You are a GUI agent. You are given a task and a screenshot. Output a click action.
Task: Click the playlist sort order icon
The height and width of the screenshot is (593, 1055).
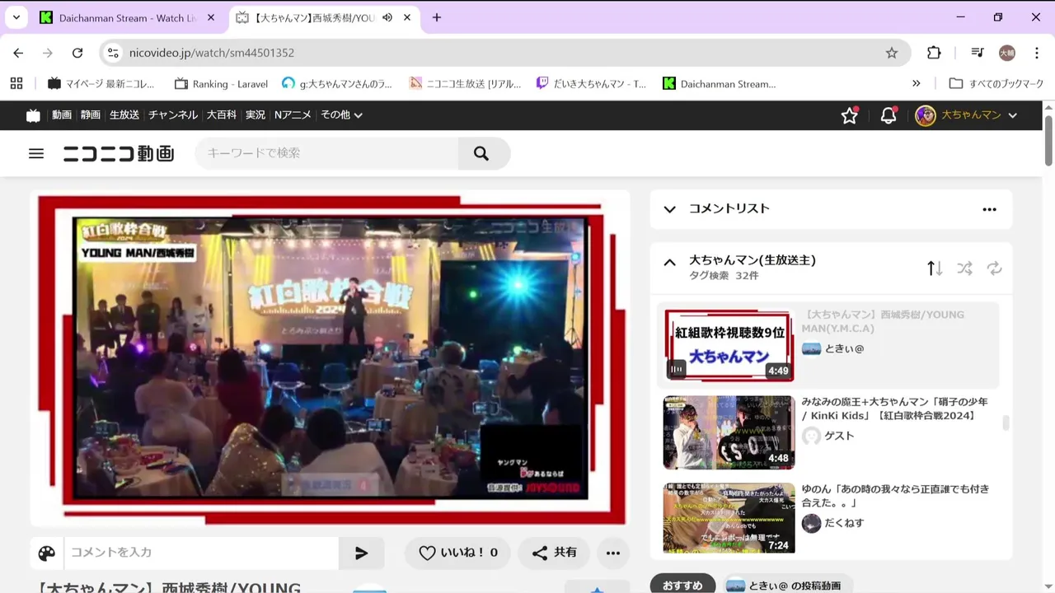coord(935,268)
